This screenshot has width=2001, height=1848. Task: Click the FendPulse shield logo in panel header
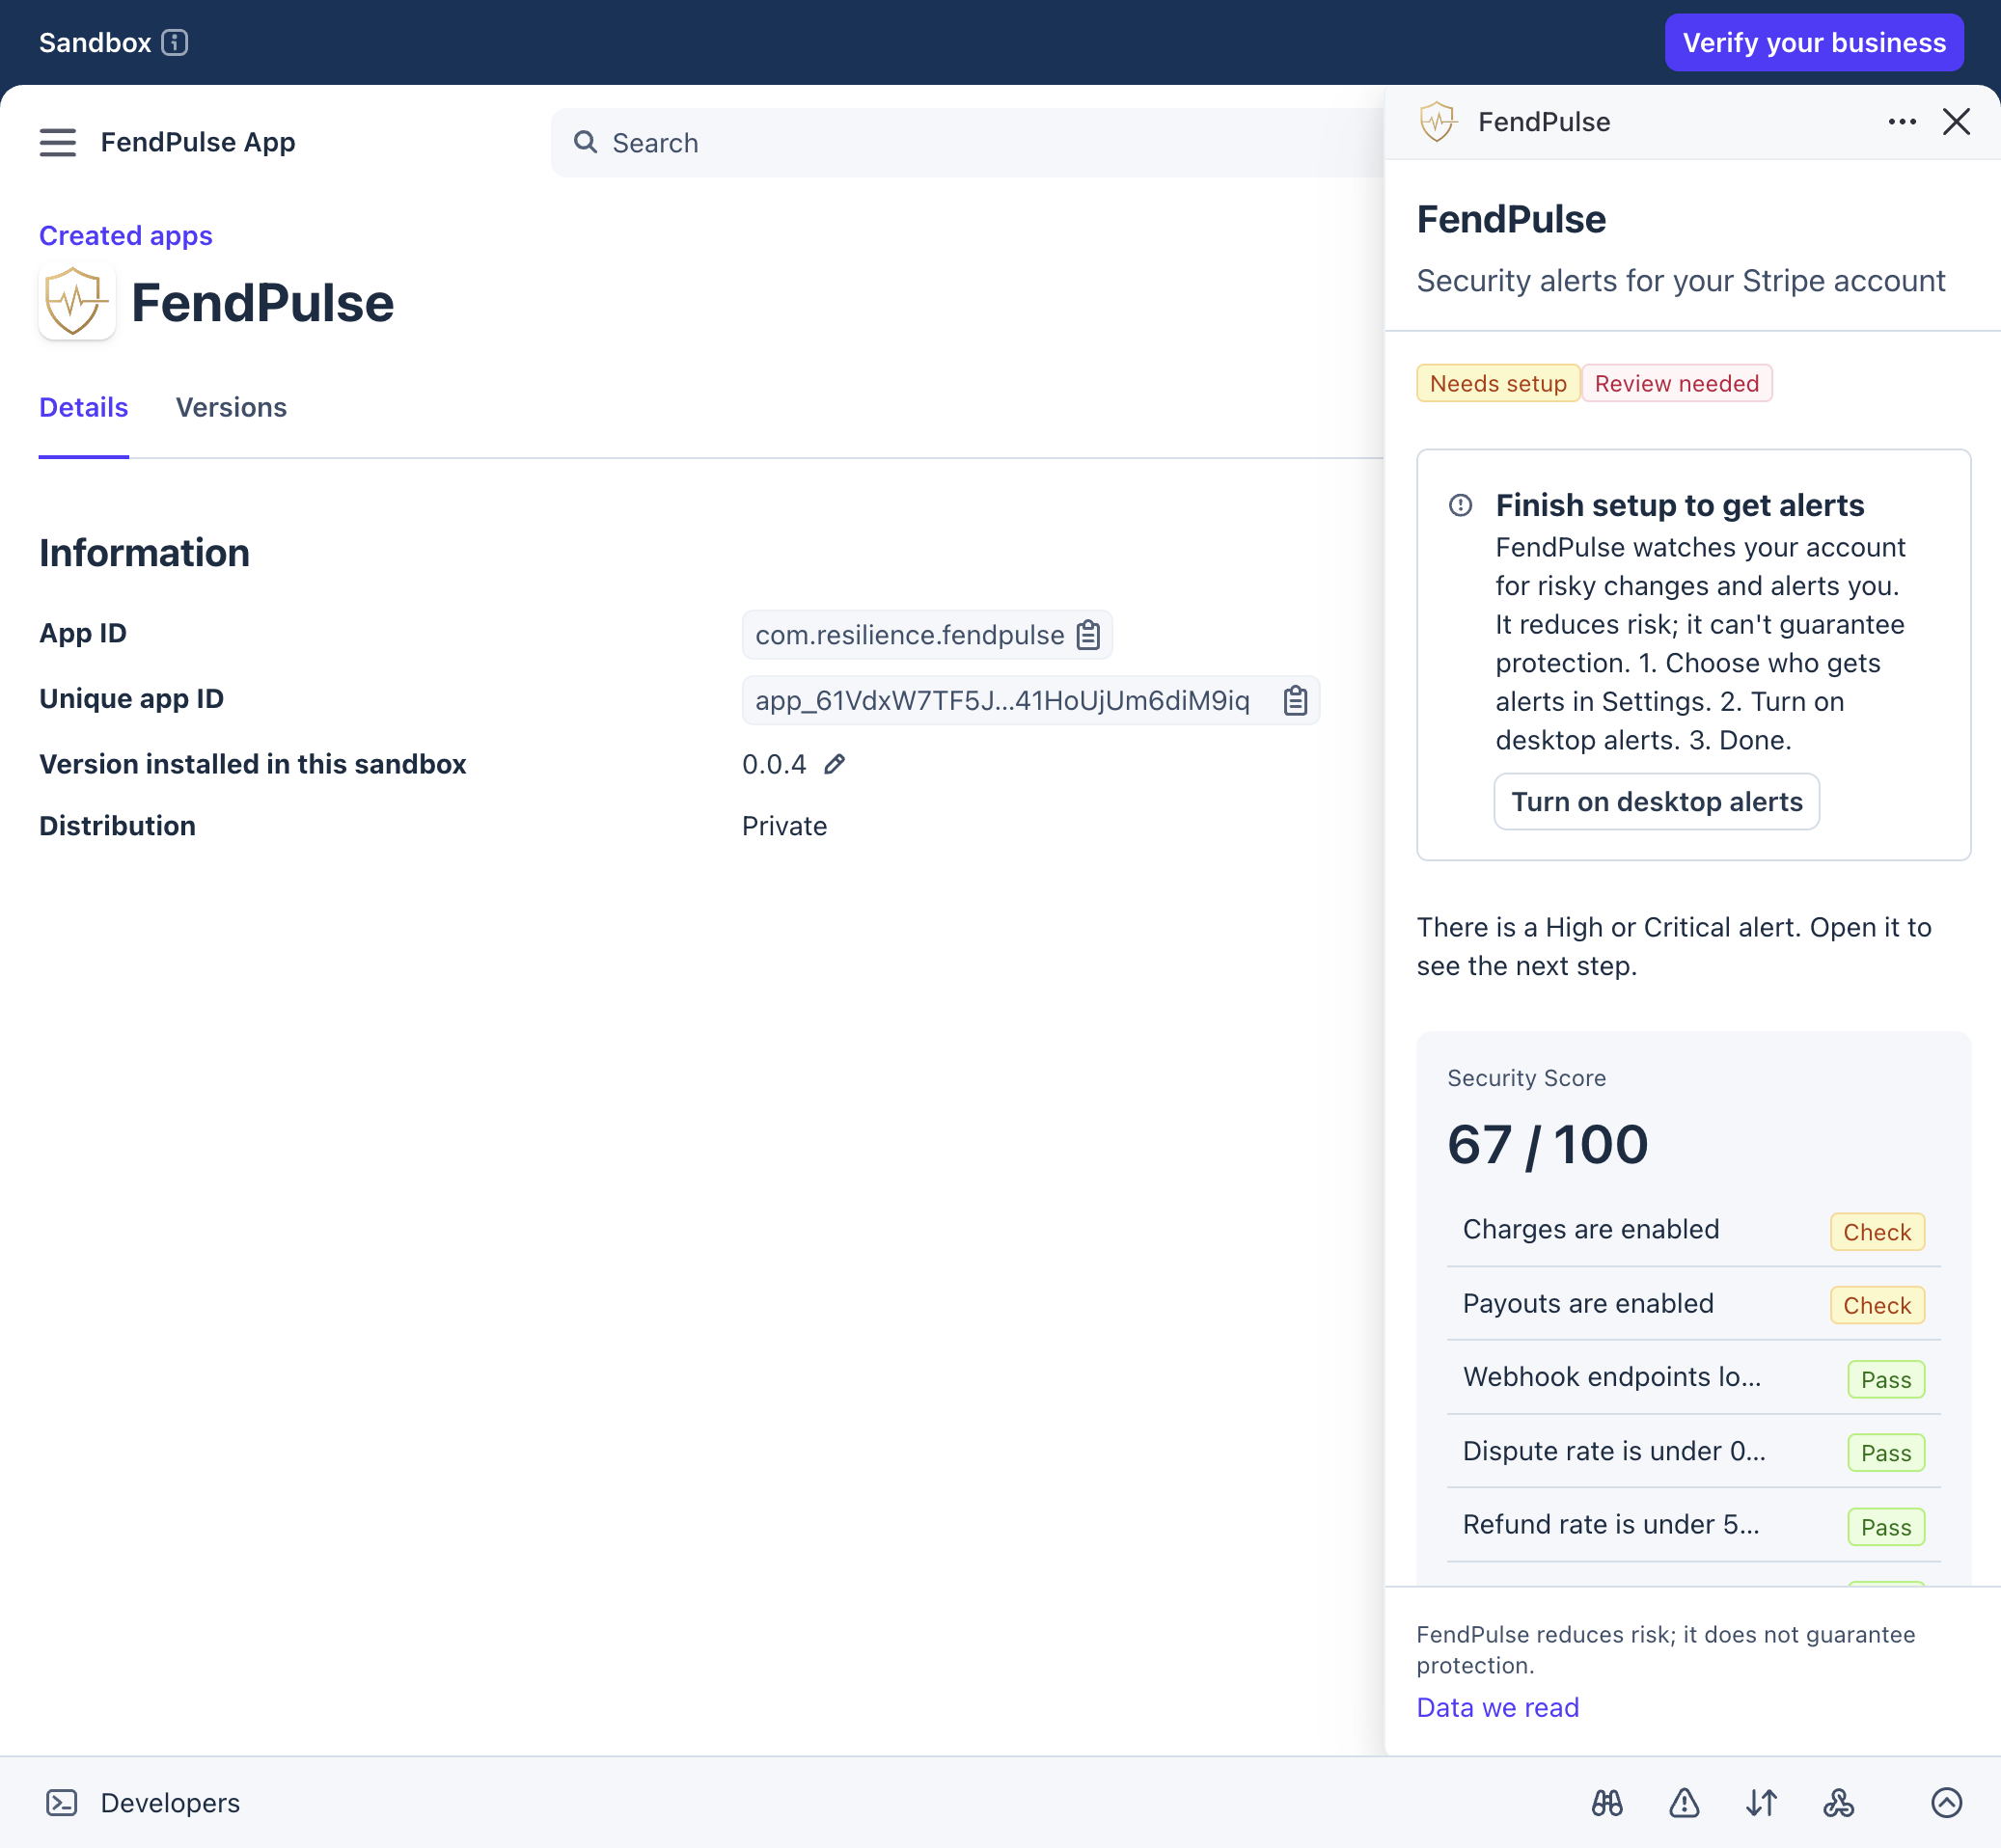click(x=1438, y=122)
